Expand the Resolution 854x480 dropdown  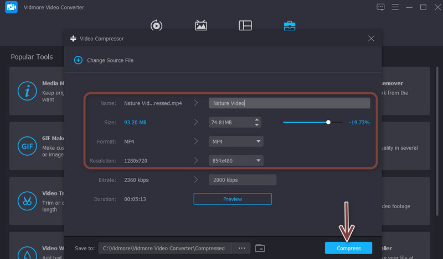pyautogui.click(x=259, y=161)
